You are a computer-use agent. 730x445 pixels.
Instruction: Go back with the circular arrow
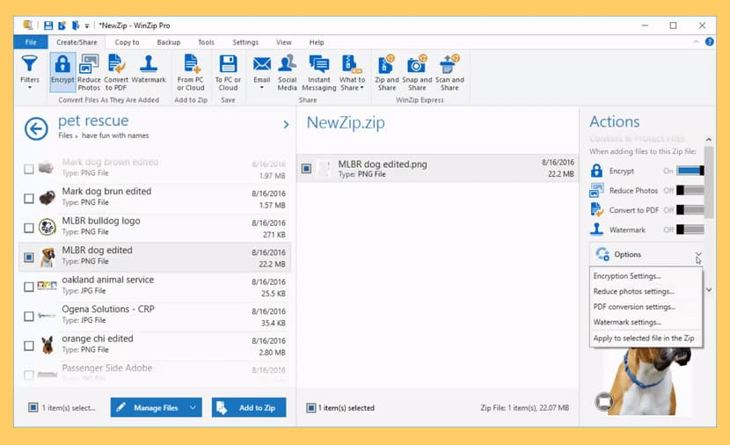tap(36, 128)
